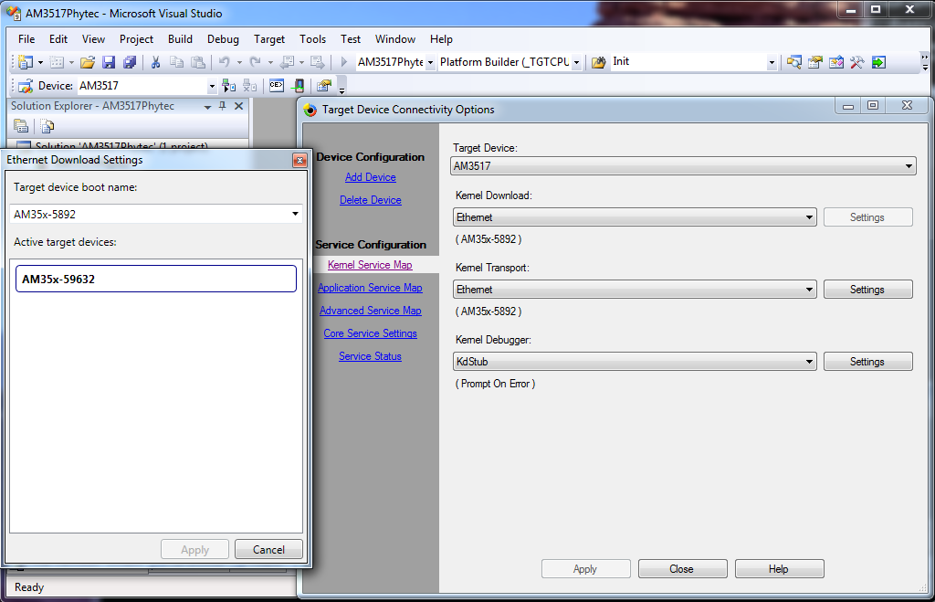935x602 pixels.
Task: Click the Copy icon in toolbar
Action: [176, 62]
